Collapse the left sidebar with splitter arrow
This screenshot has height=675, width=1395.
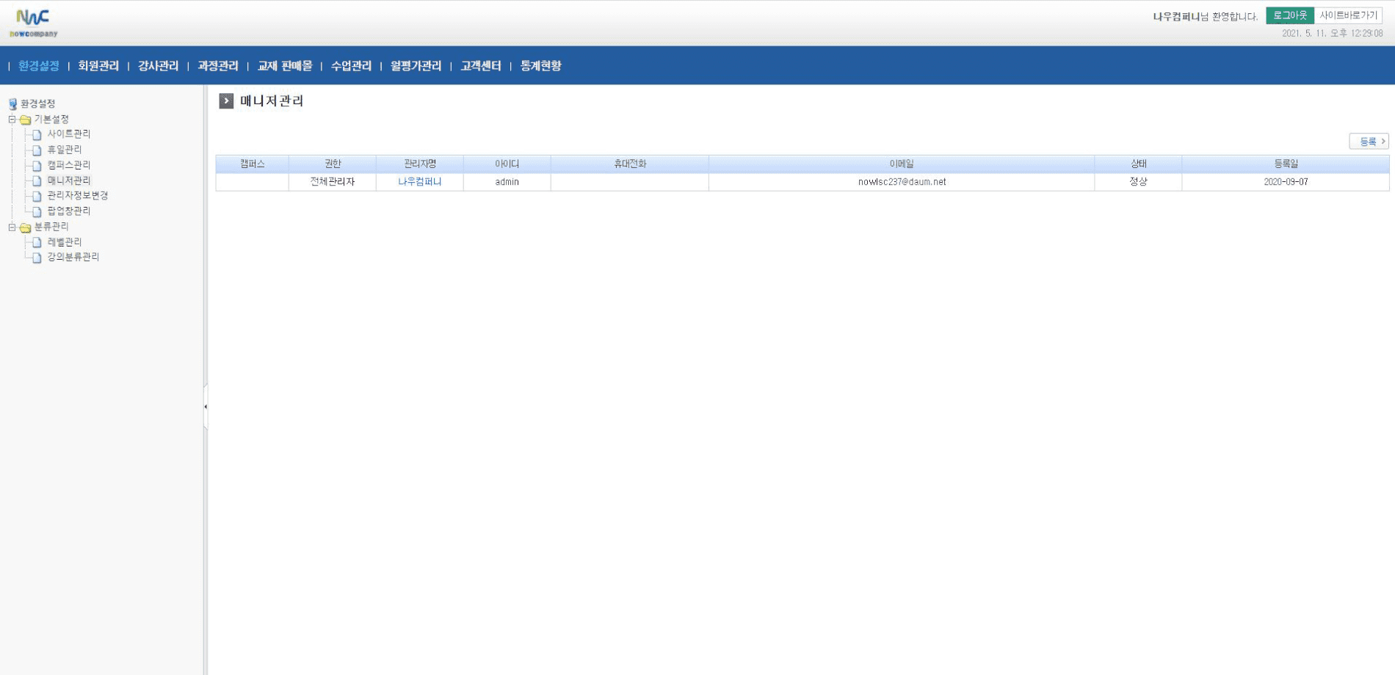[206, 406]
